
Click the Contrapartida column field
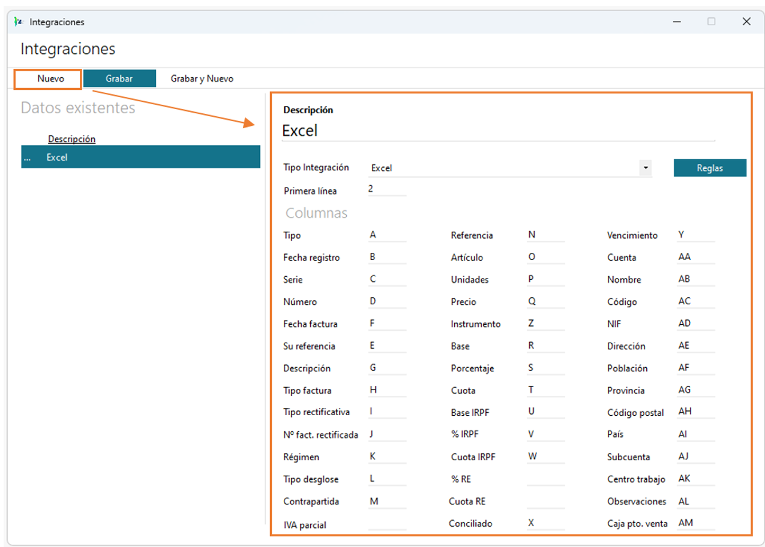coord(387,501)
